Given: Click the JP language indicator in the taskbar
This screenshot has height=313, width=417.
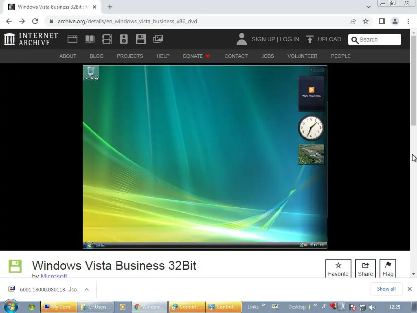Looking at the screenshot, I should (324, 306).
